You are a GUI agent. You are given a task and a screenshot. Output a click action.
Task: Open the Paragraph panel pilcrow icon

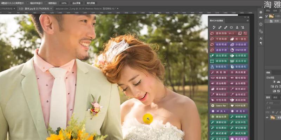point(261,43)
